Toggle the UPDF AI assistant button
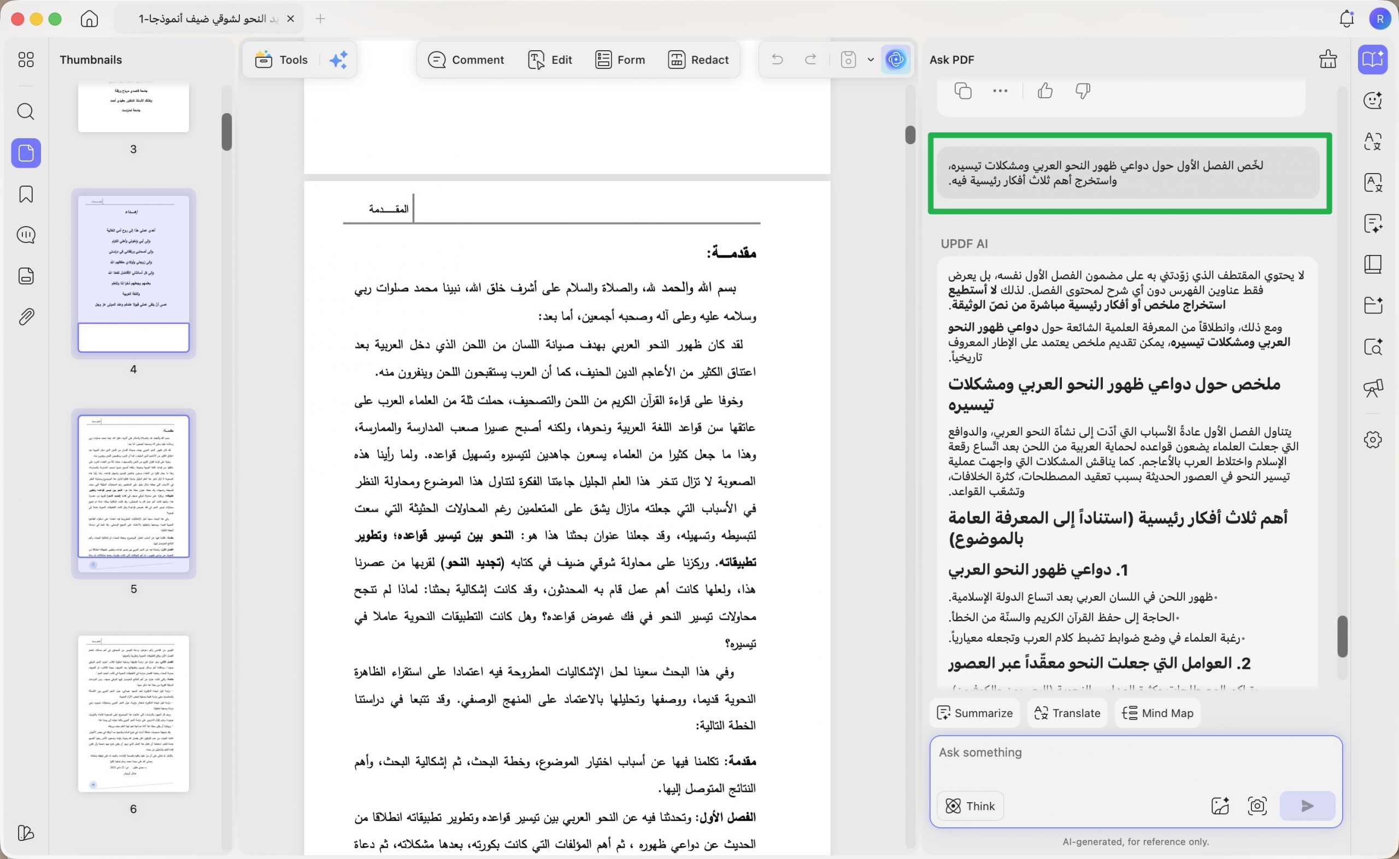Image resolution: width=1399 pixels, height=859 pixels. 896,60
